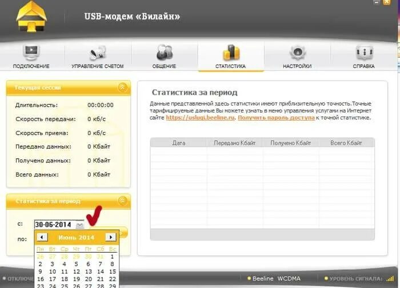400x288 pixels.
Task: Check the signal level bars indicator
Action: point(390,279)
